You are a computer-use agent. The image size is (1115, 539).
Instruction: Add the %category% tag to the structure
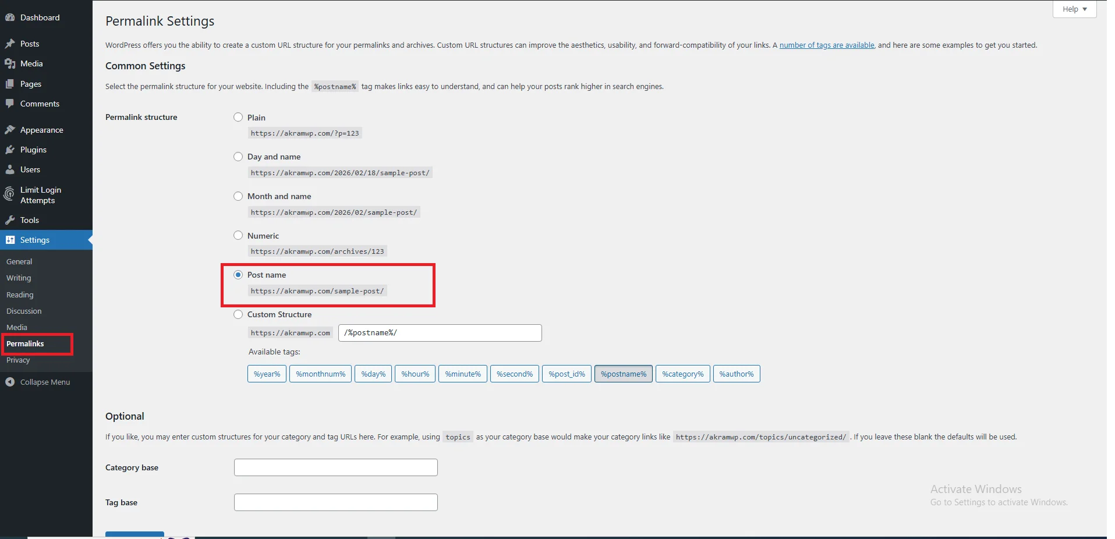(x=682, y=374)
